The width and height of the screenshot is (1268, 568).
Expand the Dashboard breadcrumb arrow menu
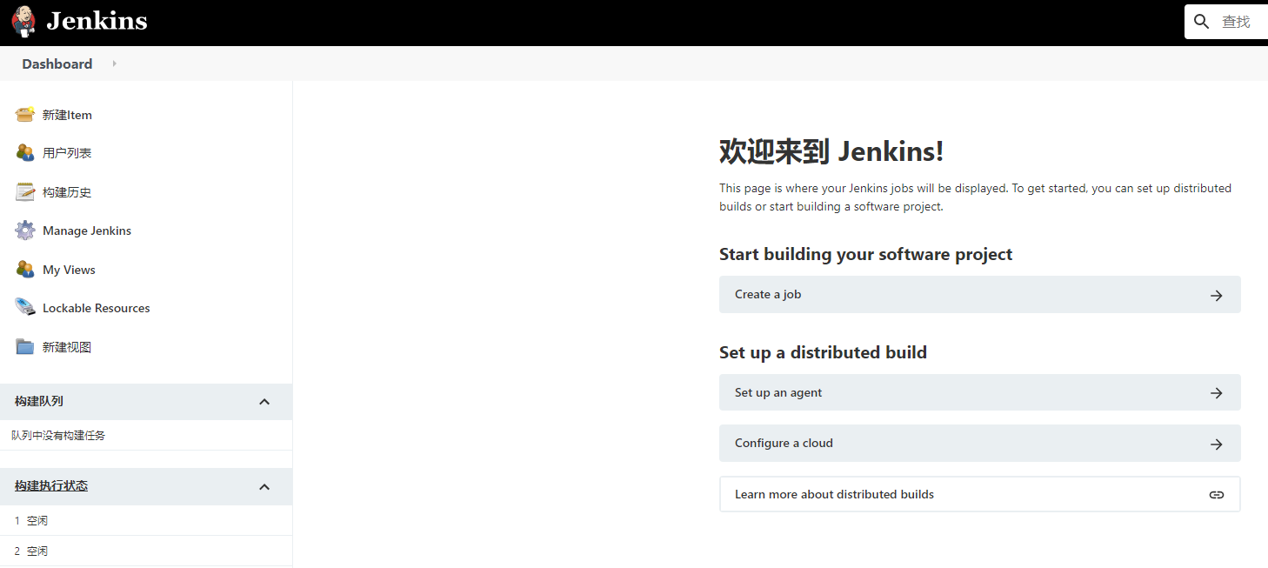pyautogui.click(x=114, y=63)
